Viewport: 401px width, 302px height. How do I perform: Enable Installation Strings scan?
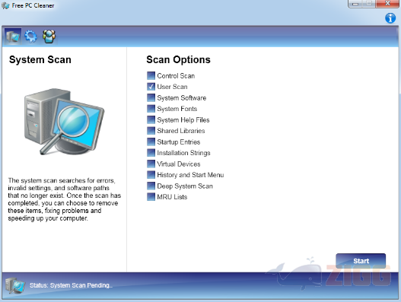click(x=151, y=153)
